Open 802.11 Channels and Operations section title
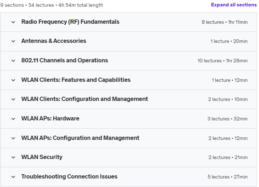The height and width of the screenshot is (187, 259). pos(65,61)
